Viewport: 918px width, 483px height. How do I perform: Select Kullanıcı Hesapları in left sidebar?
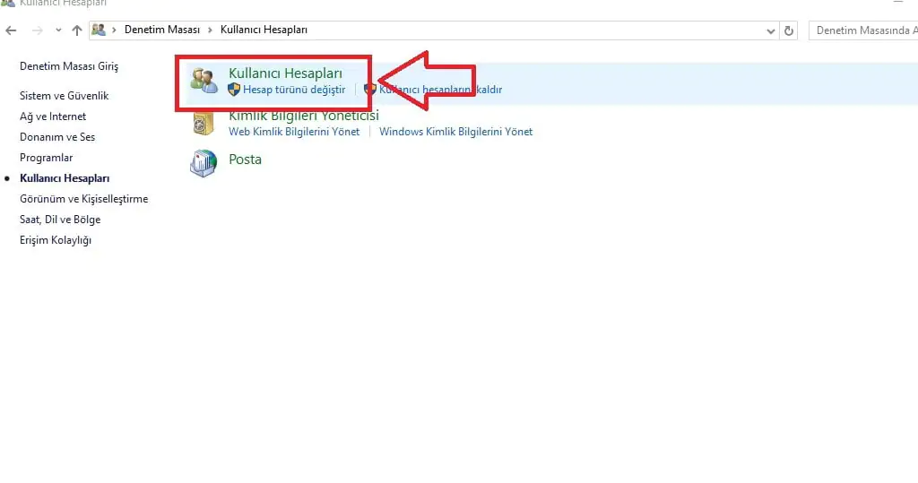click(65, 178)
